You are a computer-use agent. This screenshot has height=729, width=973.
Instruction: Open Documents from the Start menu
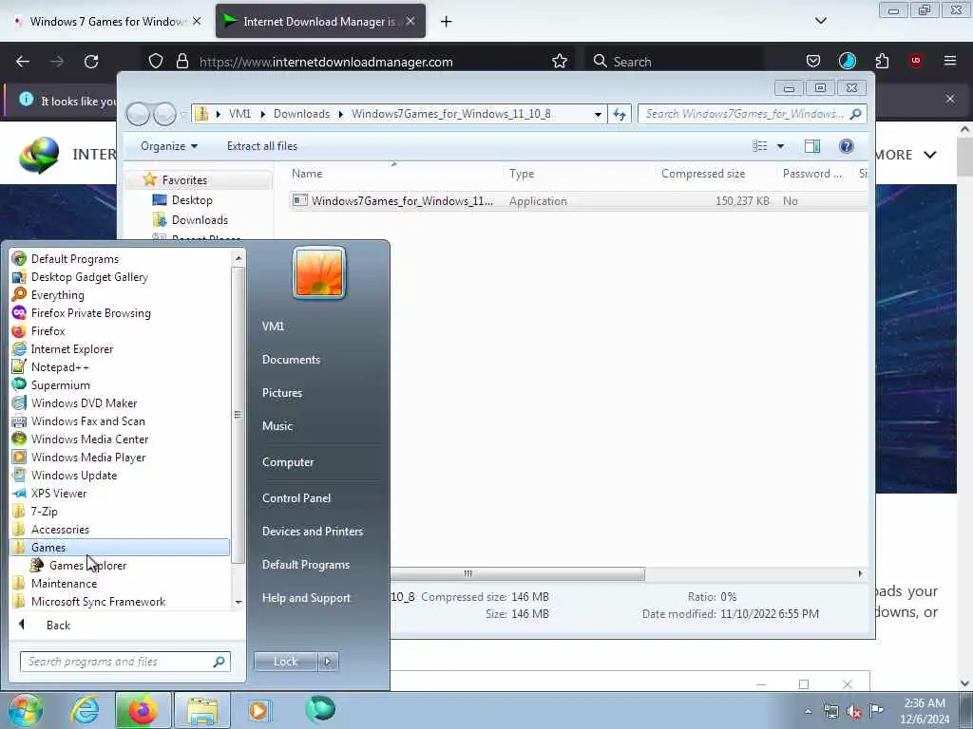click(291, 360)
